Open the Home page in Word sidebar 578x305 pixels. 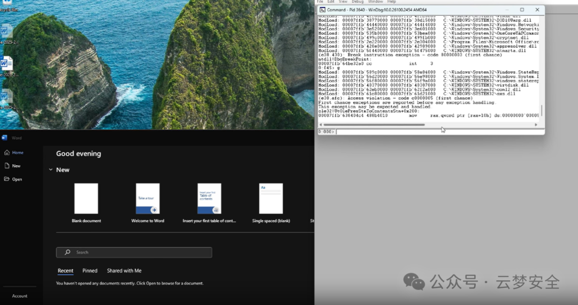[13, 152]
